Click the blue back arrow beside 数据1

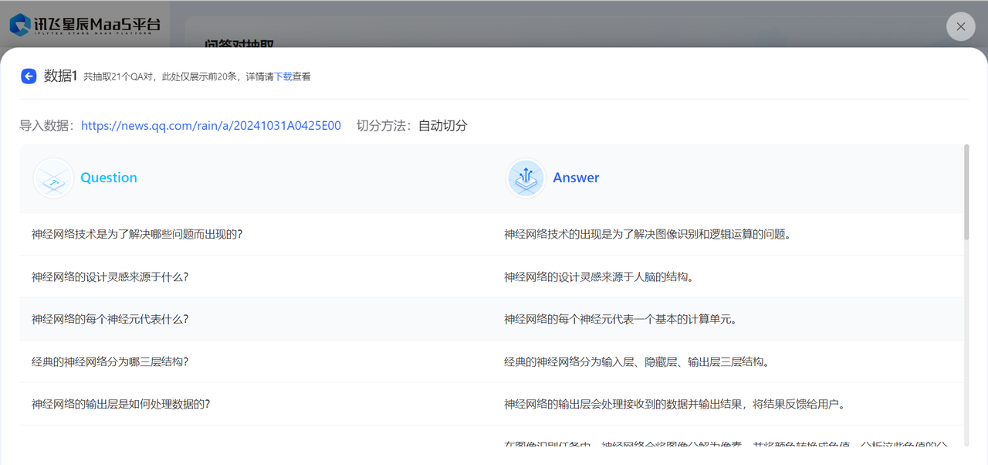(29, 76)
